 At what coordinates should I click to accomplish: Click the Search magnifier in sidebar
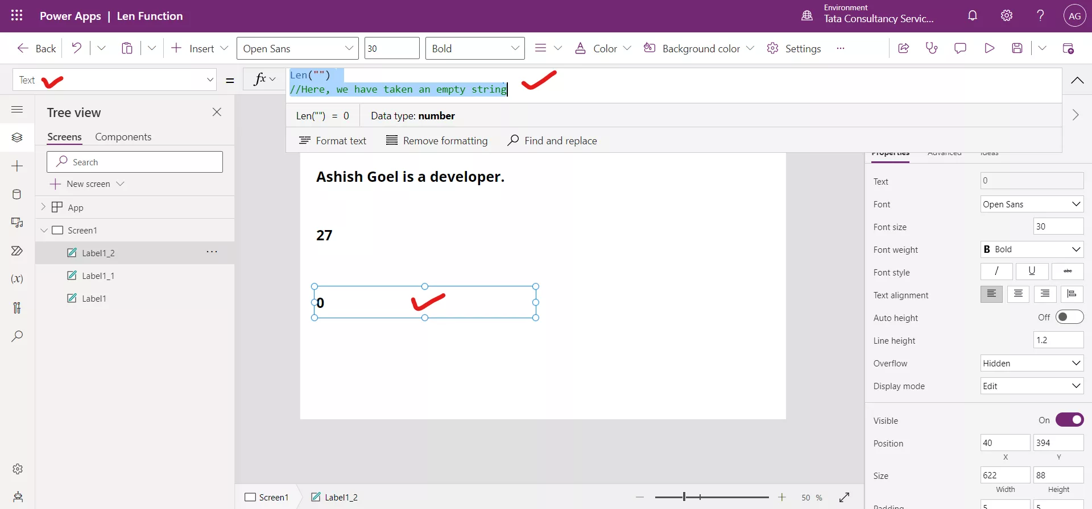(x=17, y=336)
